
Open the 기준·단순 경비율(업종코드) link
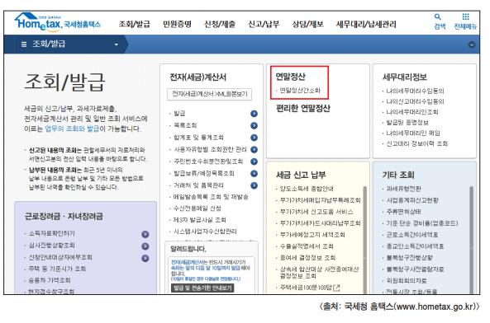coord(422,223)
